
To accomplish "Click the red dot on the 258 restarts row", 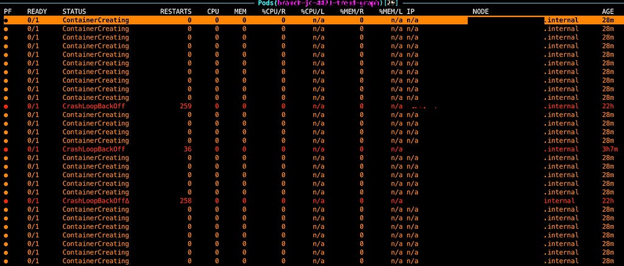I will pos(5,201).
